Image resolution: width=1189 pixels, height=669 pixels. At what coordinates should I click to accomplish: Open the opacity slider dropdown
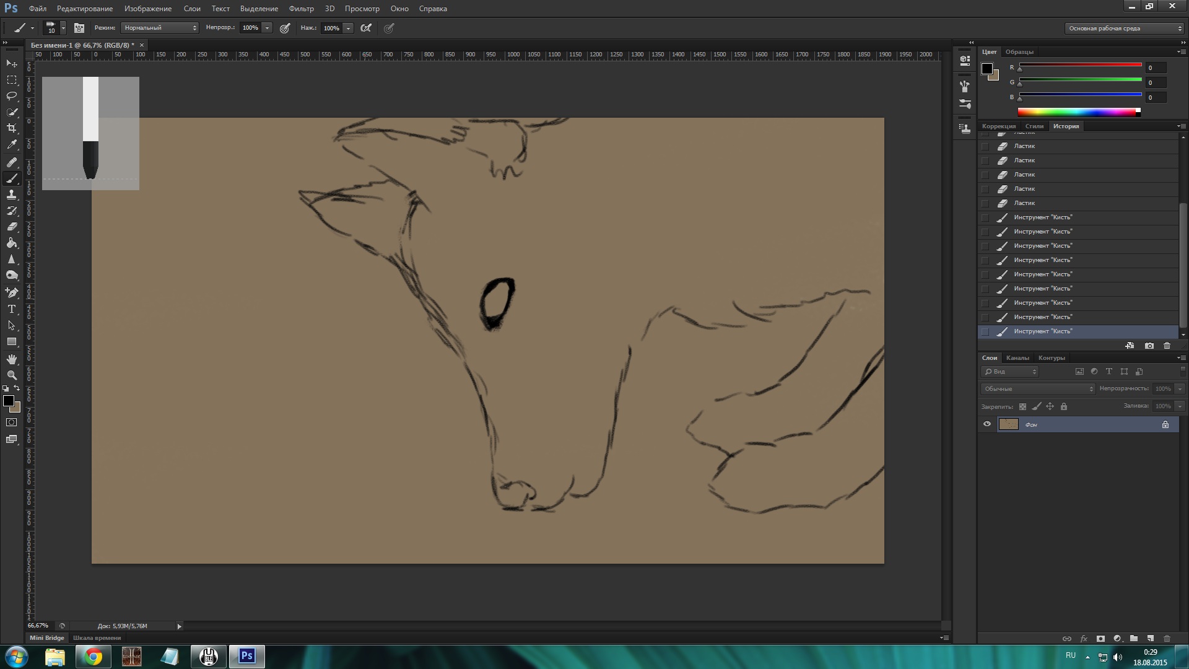click(x=267, y=28)
